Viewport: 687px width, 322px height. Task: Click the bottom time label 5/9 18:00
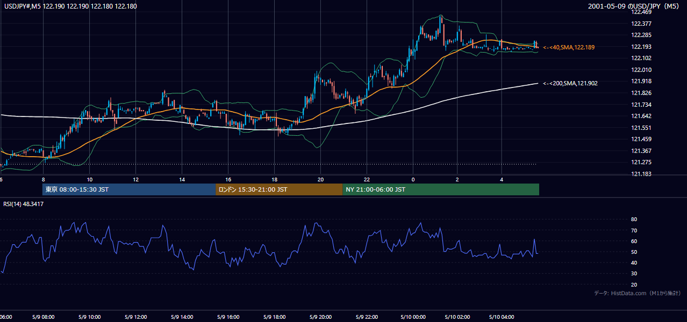click(274, 317)
